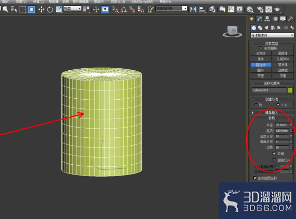Screen dimensions: 296x219
Task: Select the 中心 (Center) creation method radio
Action: pos(278,104)
